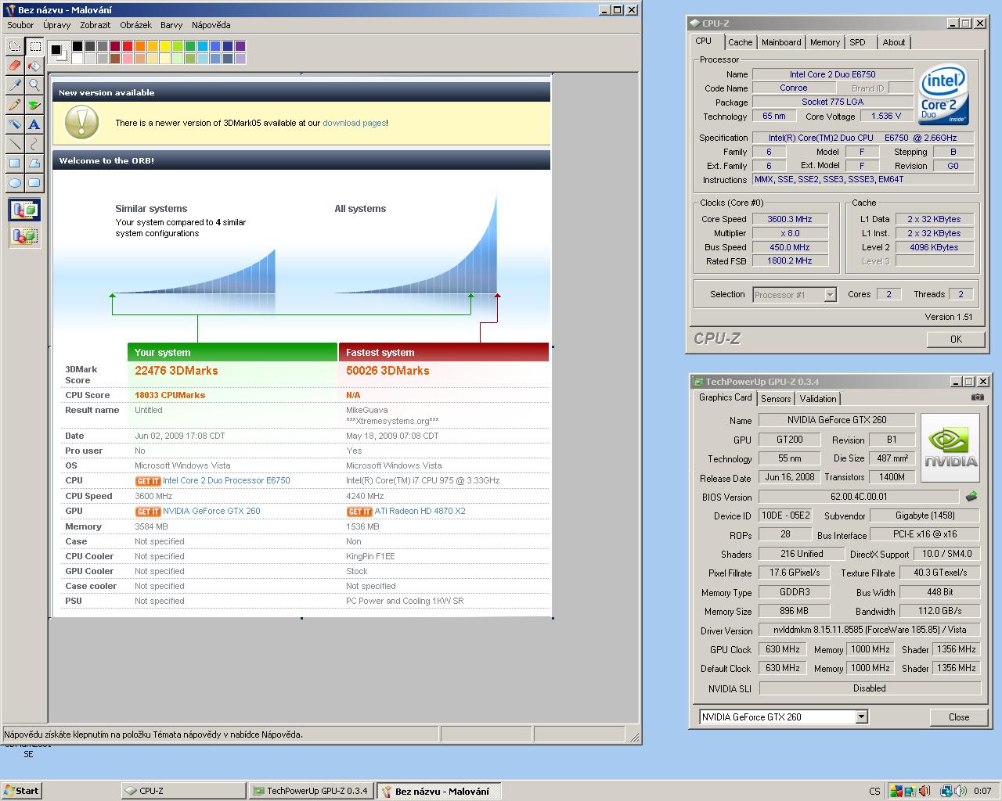The width and height of the screenshot is (1002, 801).
Task: Pick the black color swatch
Action: pyautogui.click(x=77, y=47)
